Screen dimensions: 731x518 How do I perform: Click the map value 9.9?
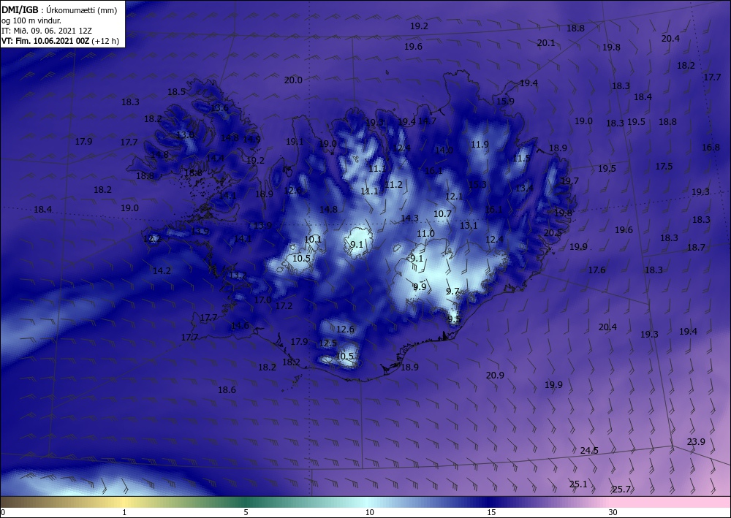420,287
